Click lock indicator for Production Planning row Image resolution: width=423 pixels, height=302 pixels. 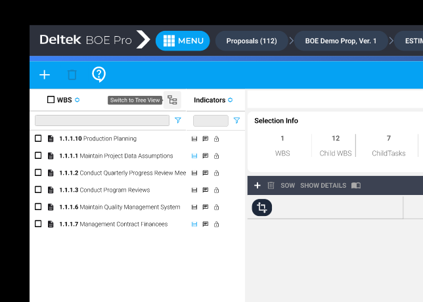[216, 139]
